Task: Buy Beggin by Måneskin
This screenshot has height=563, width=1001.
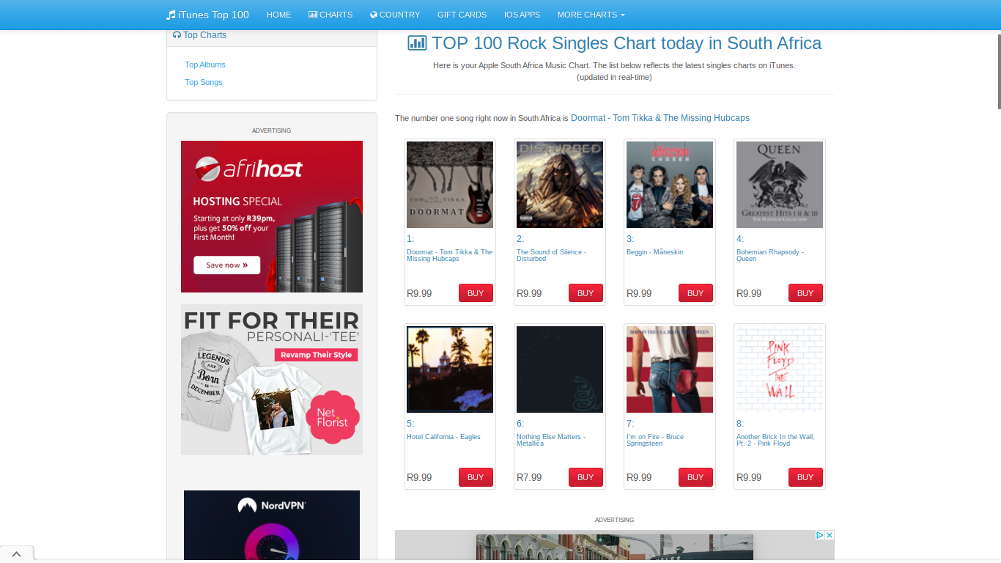Action: (695, 293)
